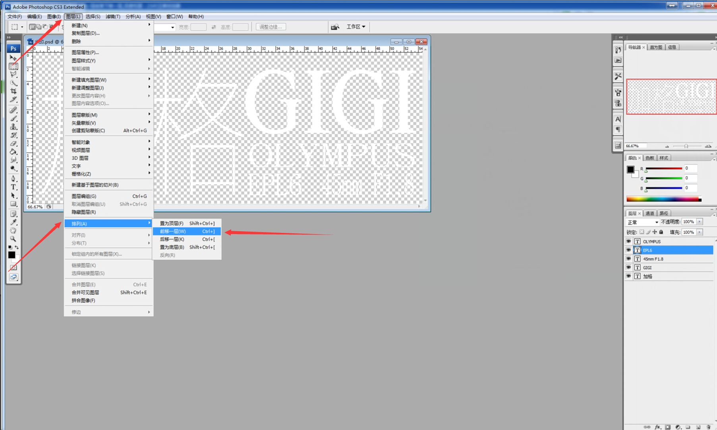The width and height of the screenshot is (717, 430).
Task: Select the Eraser tool
Action: coord(13,143)
